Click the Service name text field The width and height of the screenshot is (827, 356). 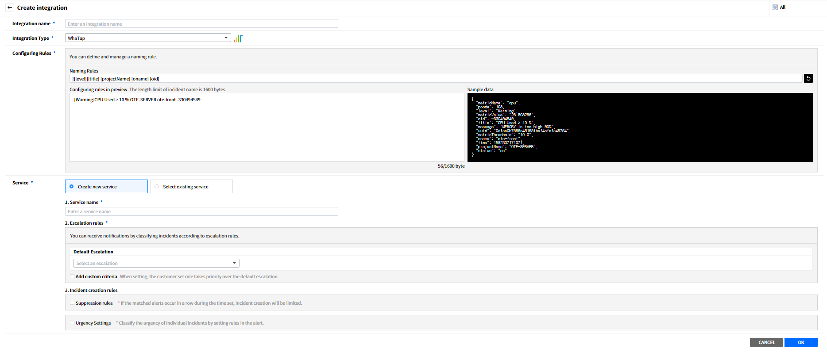coord(201,211)
